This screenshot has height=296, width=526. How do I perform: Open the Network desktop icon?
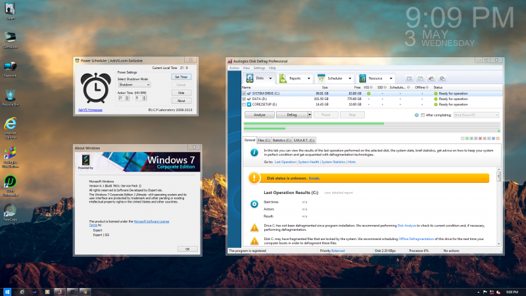tap(10, 68)
